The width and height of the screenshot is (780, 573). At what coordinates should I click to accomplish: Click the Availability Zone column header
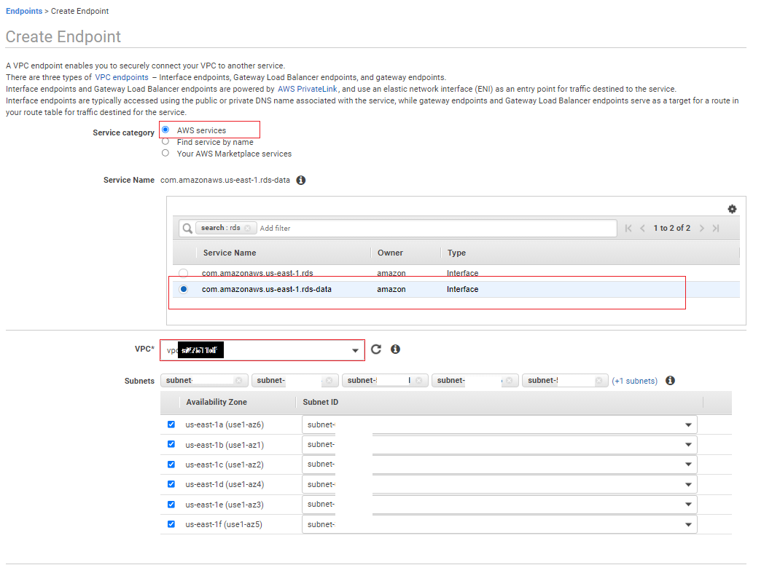pyautogui.click(x=217, y=402)
